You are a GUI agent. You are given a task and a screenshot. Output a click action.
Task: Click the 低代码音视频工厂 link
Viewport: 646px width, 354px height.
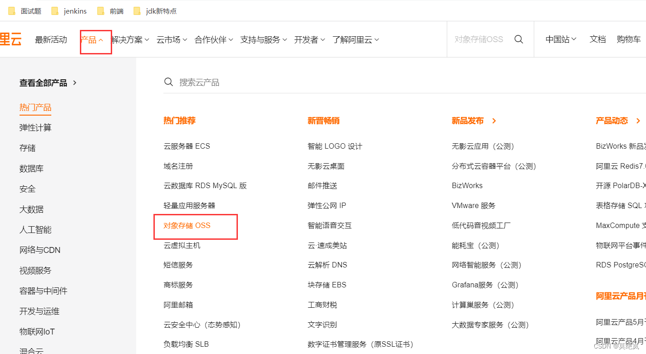pos(481,225)
